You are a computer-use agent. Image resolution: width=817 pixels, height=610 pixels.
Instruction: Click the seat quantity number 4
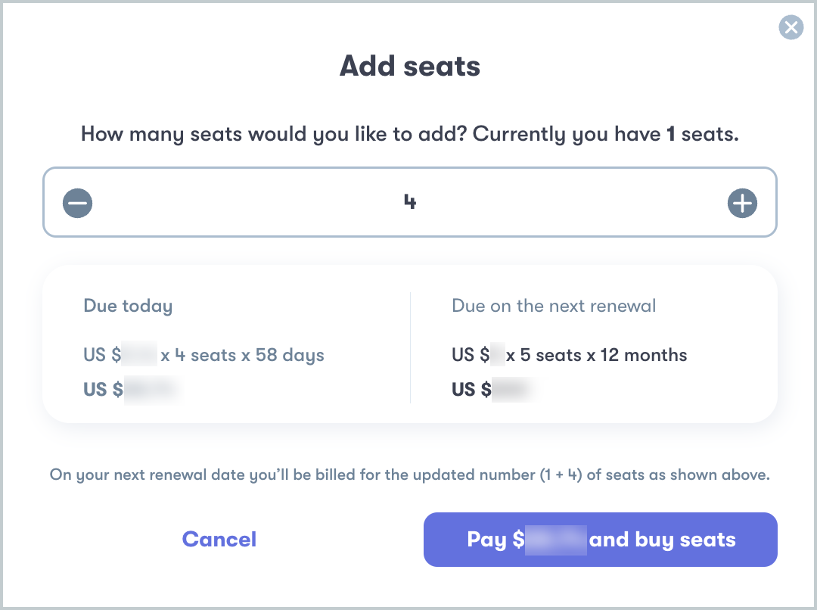pos(410,202)
